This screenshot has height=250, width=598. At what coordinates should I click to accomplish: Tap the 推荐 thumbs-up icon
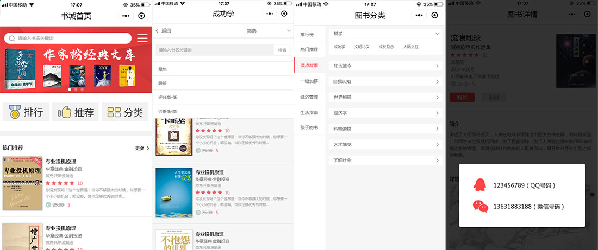click(x=65, y=113)
